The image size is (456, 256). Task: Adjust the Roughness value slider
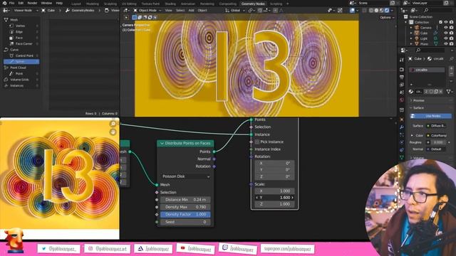[x=439, y=142]
